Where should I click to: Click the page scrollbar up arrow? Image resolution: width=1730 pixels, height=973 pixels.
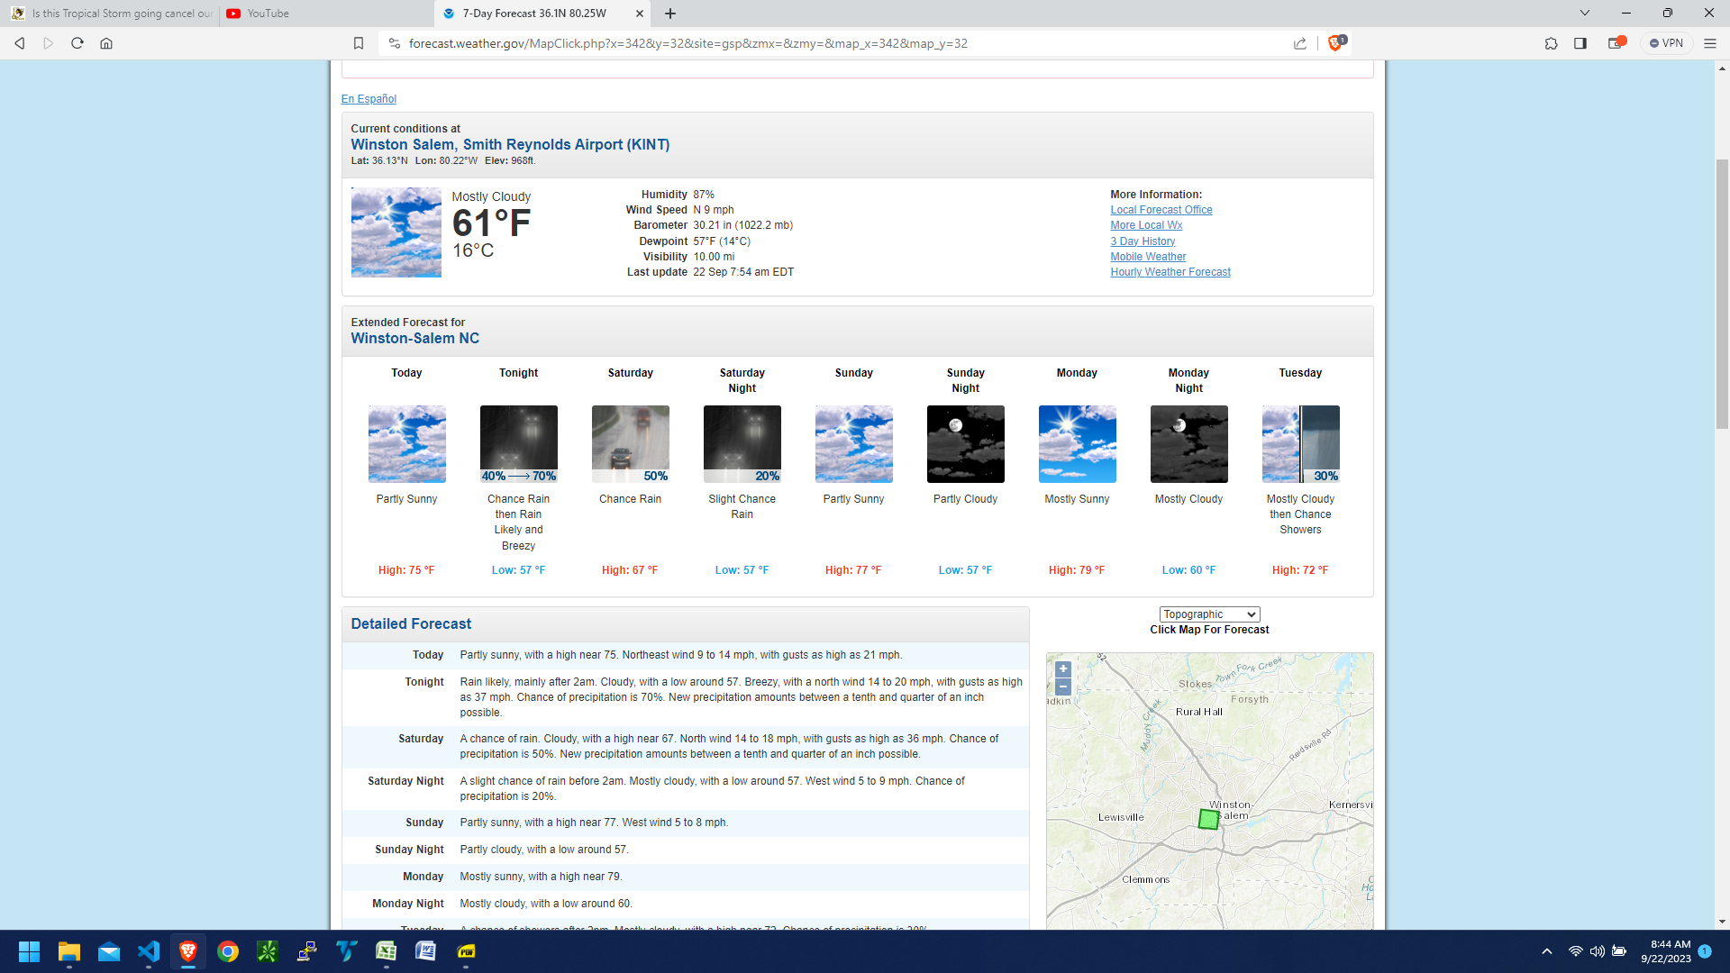pos(1722,68)
